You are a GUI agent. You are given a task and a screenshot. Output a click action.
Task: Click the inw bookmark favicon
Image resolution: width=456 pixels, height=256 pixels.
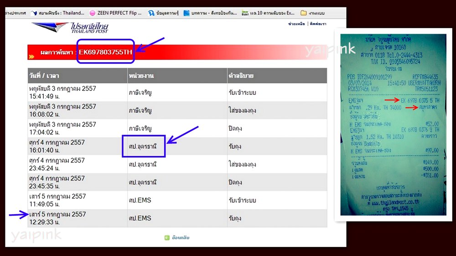pyautogui.click(x=245, y=13)
